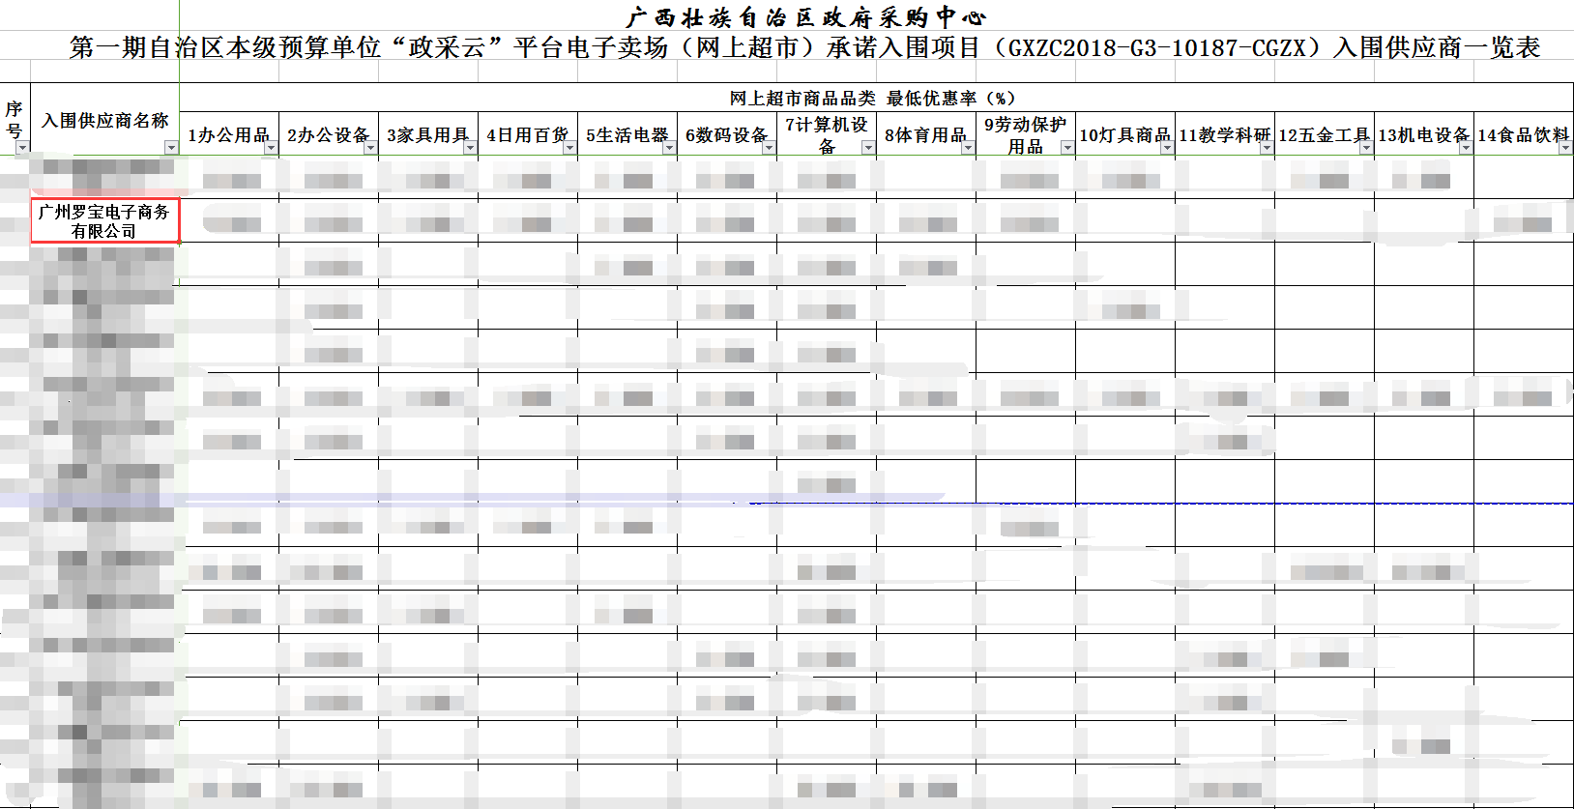Open the 14食品饮料 filter dropdown
The height and width of the screenshot is (809, 1574).
[1565, 148]
